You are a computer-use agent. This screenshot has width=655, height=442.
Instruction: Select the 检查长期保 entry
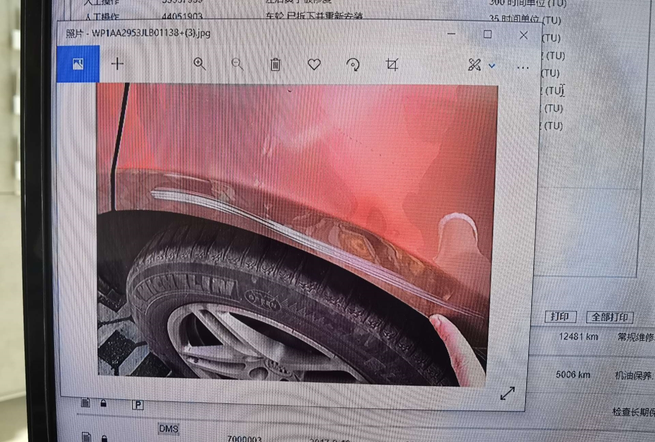click(634, 411)
